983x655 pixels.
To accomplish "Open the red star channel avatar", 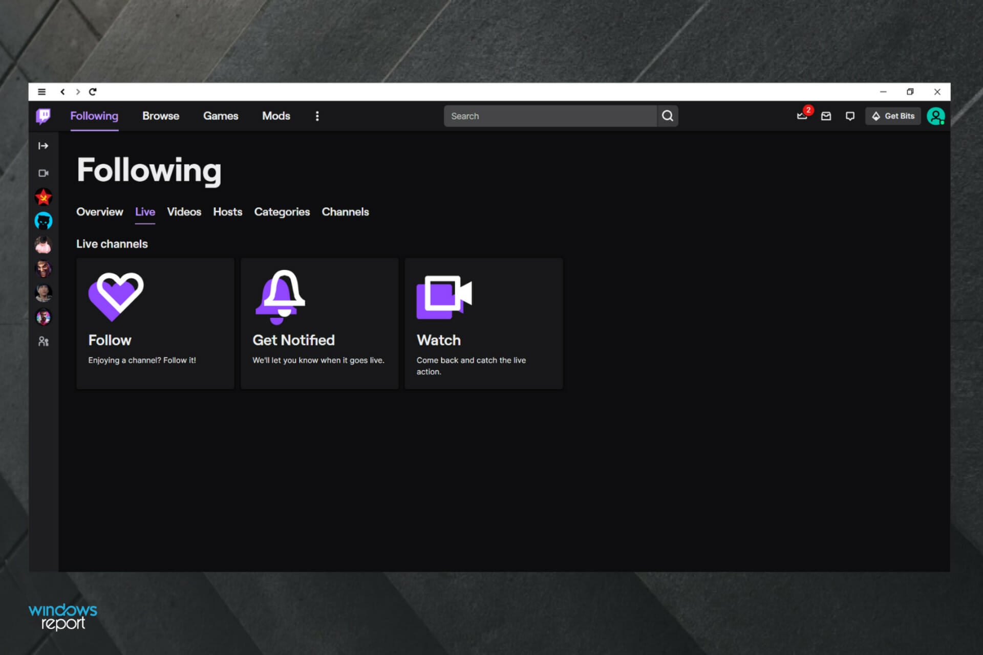I will tap(44, 197).
